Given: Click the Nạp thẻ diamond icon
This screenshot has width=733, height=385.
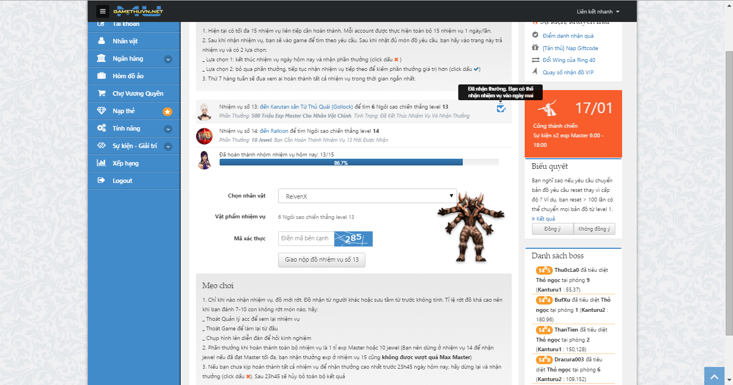Looking at the screenshot, I should click(x=101, y=111).
